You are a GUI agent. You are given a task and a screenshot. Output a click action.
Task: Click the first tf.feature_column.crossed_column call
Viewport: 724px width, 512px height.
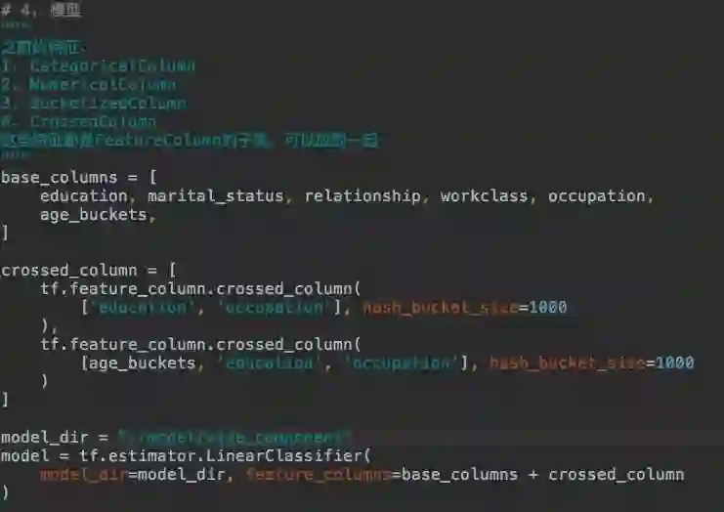(x=200, y=289)
